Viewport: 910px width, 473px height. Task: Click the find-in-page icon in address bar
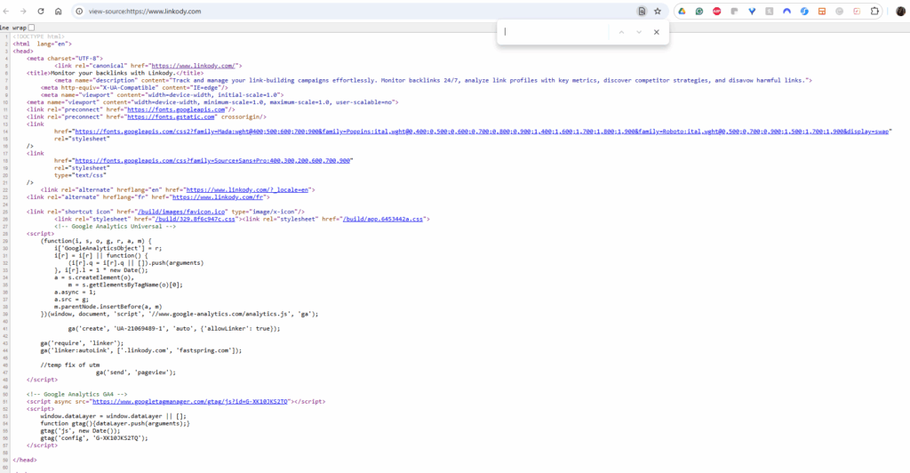642,11
